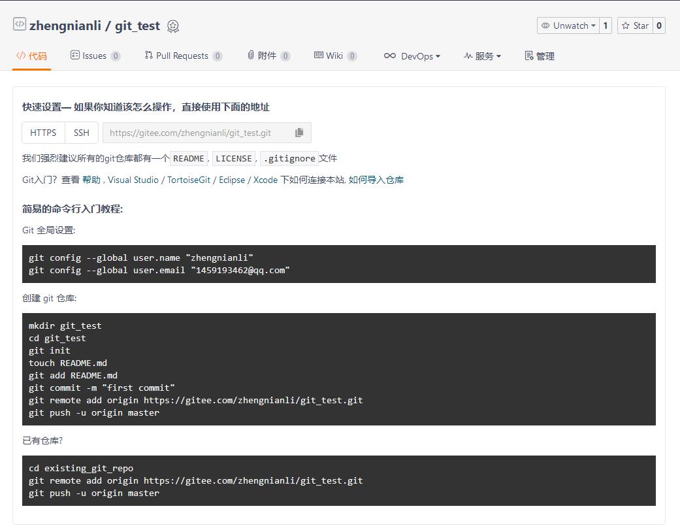The width and height of the screenshot is (680, 532).
Task: Click the paperclip icon for 附件
Action: [251, 55]
